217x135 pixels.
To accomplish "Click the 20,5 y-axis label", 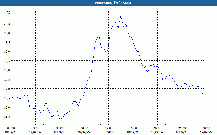I will 7,24.
